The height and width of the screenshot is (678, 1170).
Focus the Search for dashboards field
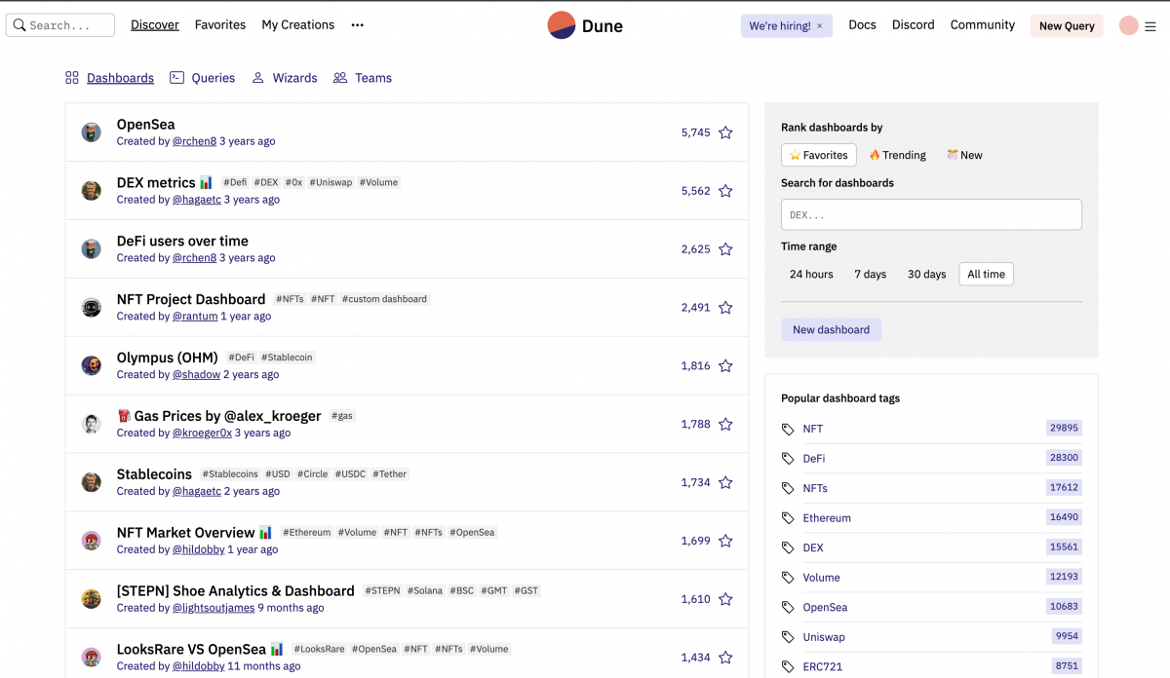[x=931, y=214]
